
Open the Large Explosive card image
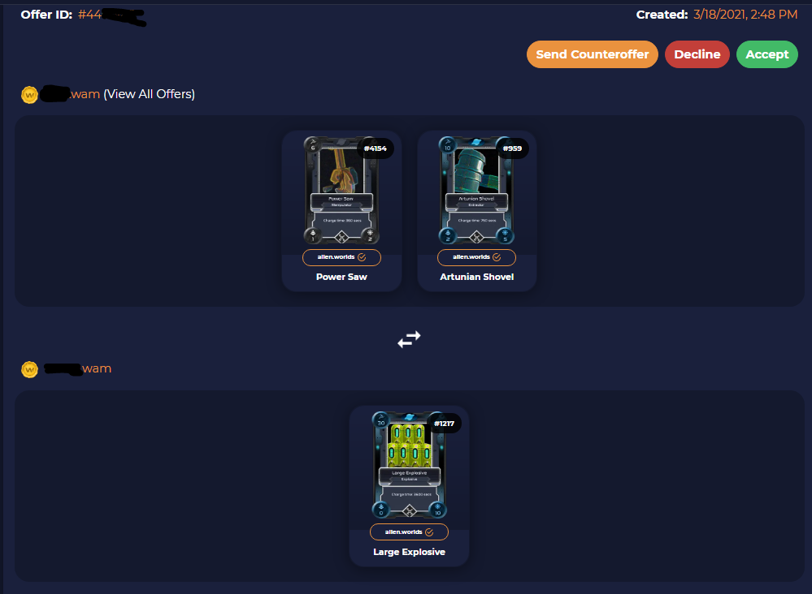point(409,465)
